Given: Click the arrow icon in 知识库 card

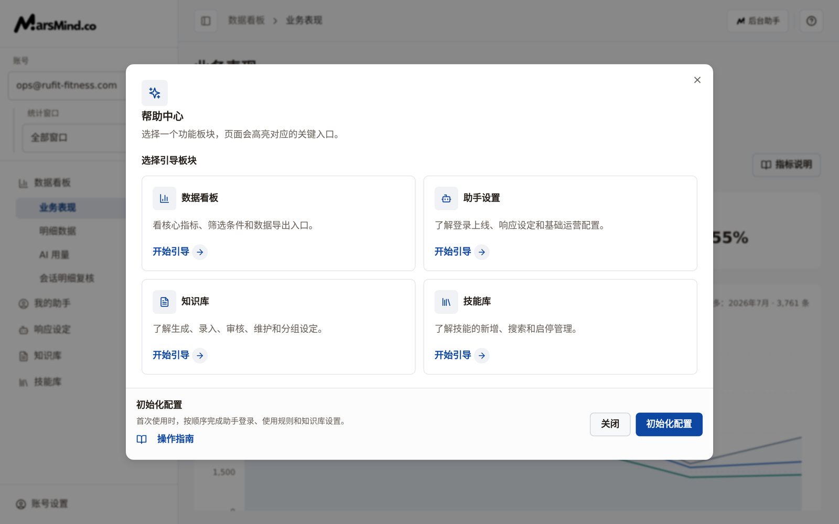Looking at the screenshot, I should tap(200, 355).
